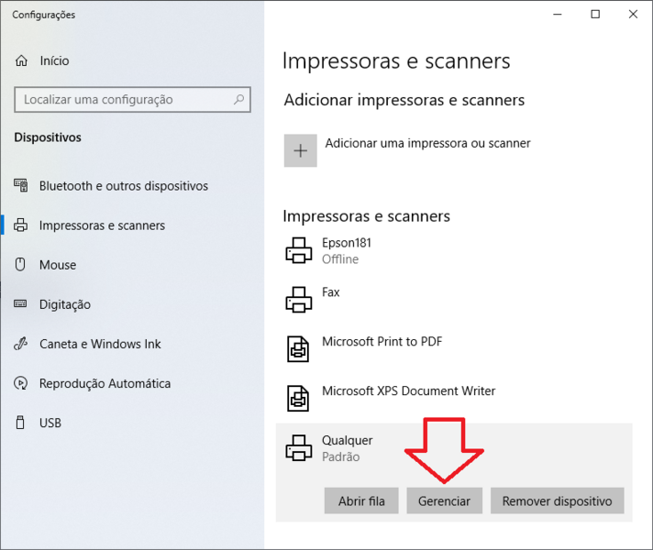
Task: Click the Offline status under Epson181
Action: tap(340, 259)
